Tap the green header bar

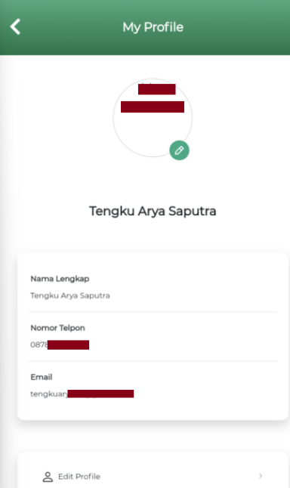click(145, 27)
